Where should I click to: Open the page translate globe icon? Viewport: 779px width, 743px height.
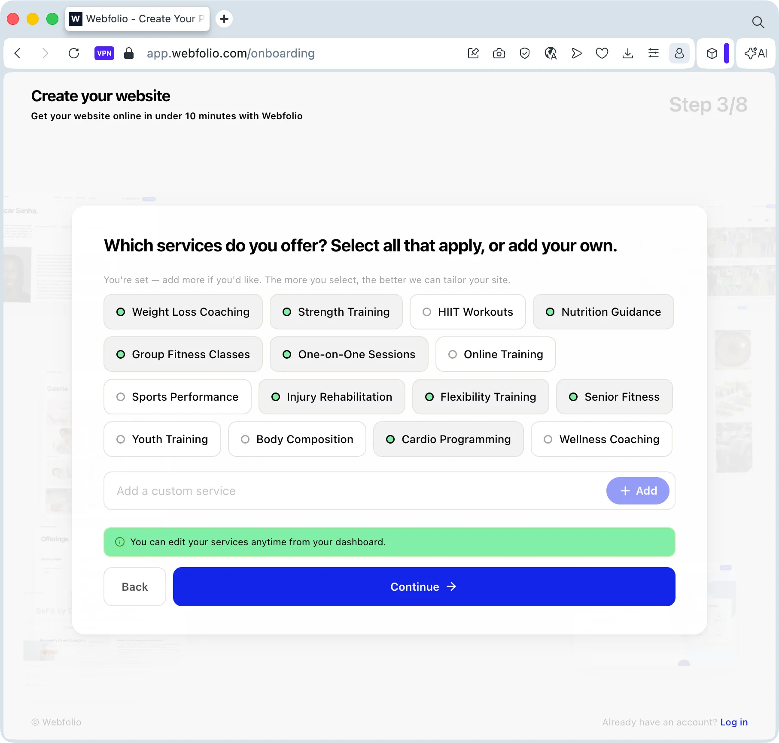pos(551,53)
